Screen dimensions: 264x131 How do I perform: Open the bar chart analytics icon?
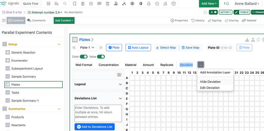click(x=57, y=4)
